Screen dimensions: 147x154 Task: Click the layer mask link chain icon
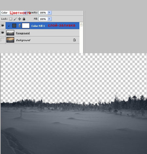click(x=20, y=26)
